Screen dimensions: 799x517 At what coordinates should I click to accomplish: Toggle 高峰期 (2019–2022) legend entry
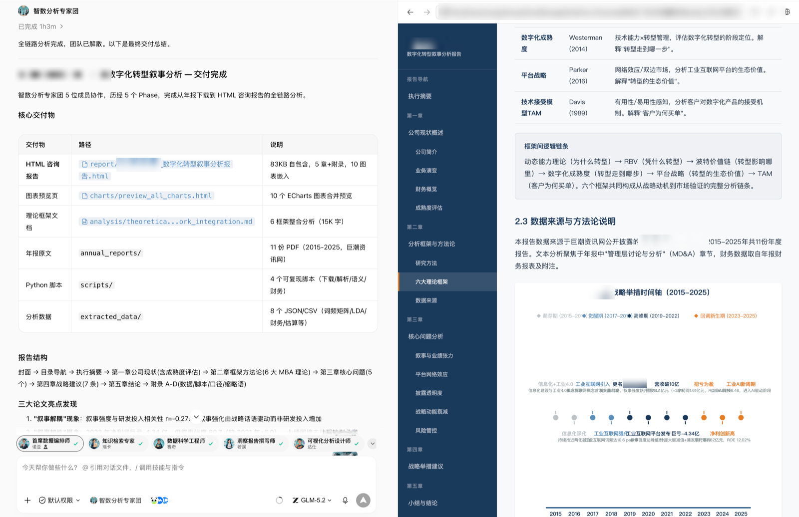[x=653, y=316]
